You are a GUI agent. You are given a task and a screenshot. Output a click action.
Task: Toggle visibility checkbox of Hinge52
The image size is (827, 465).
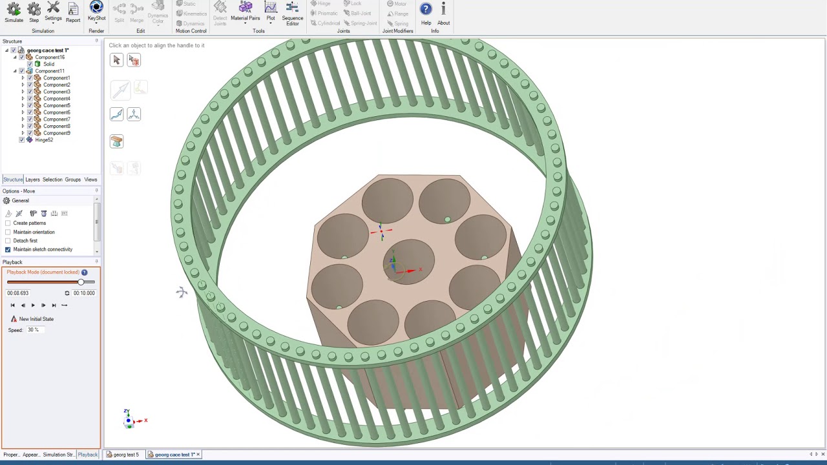click(x=21, y=140)
